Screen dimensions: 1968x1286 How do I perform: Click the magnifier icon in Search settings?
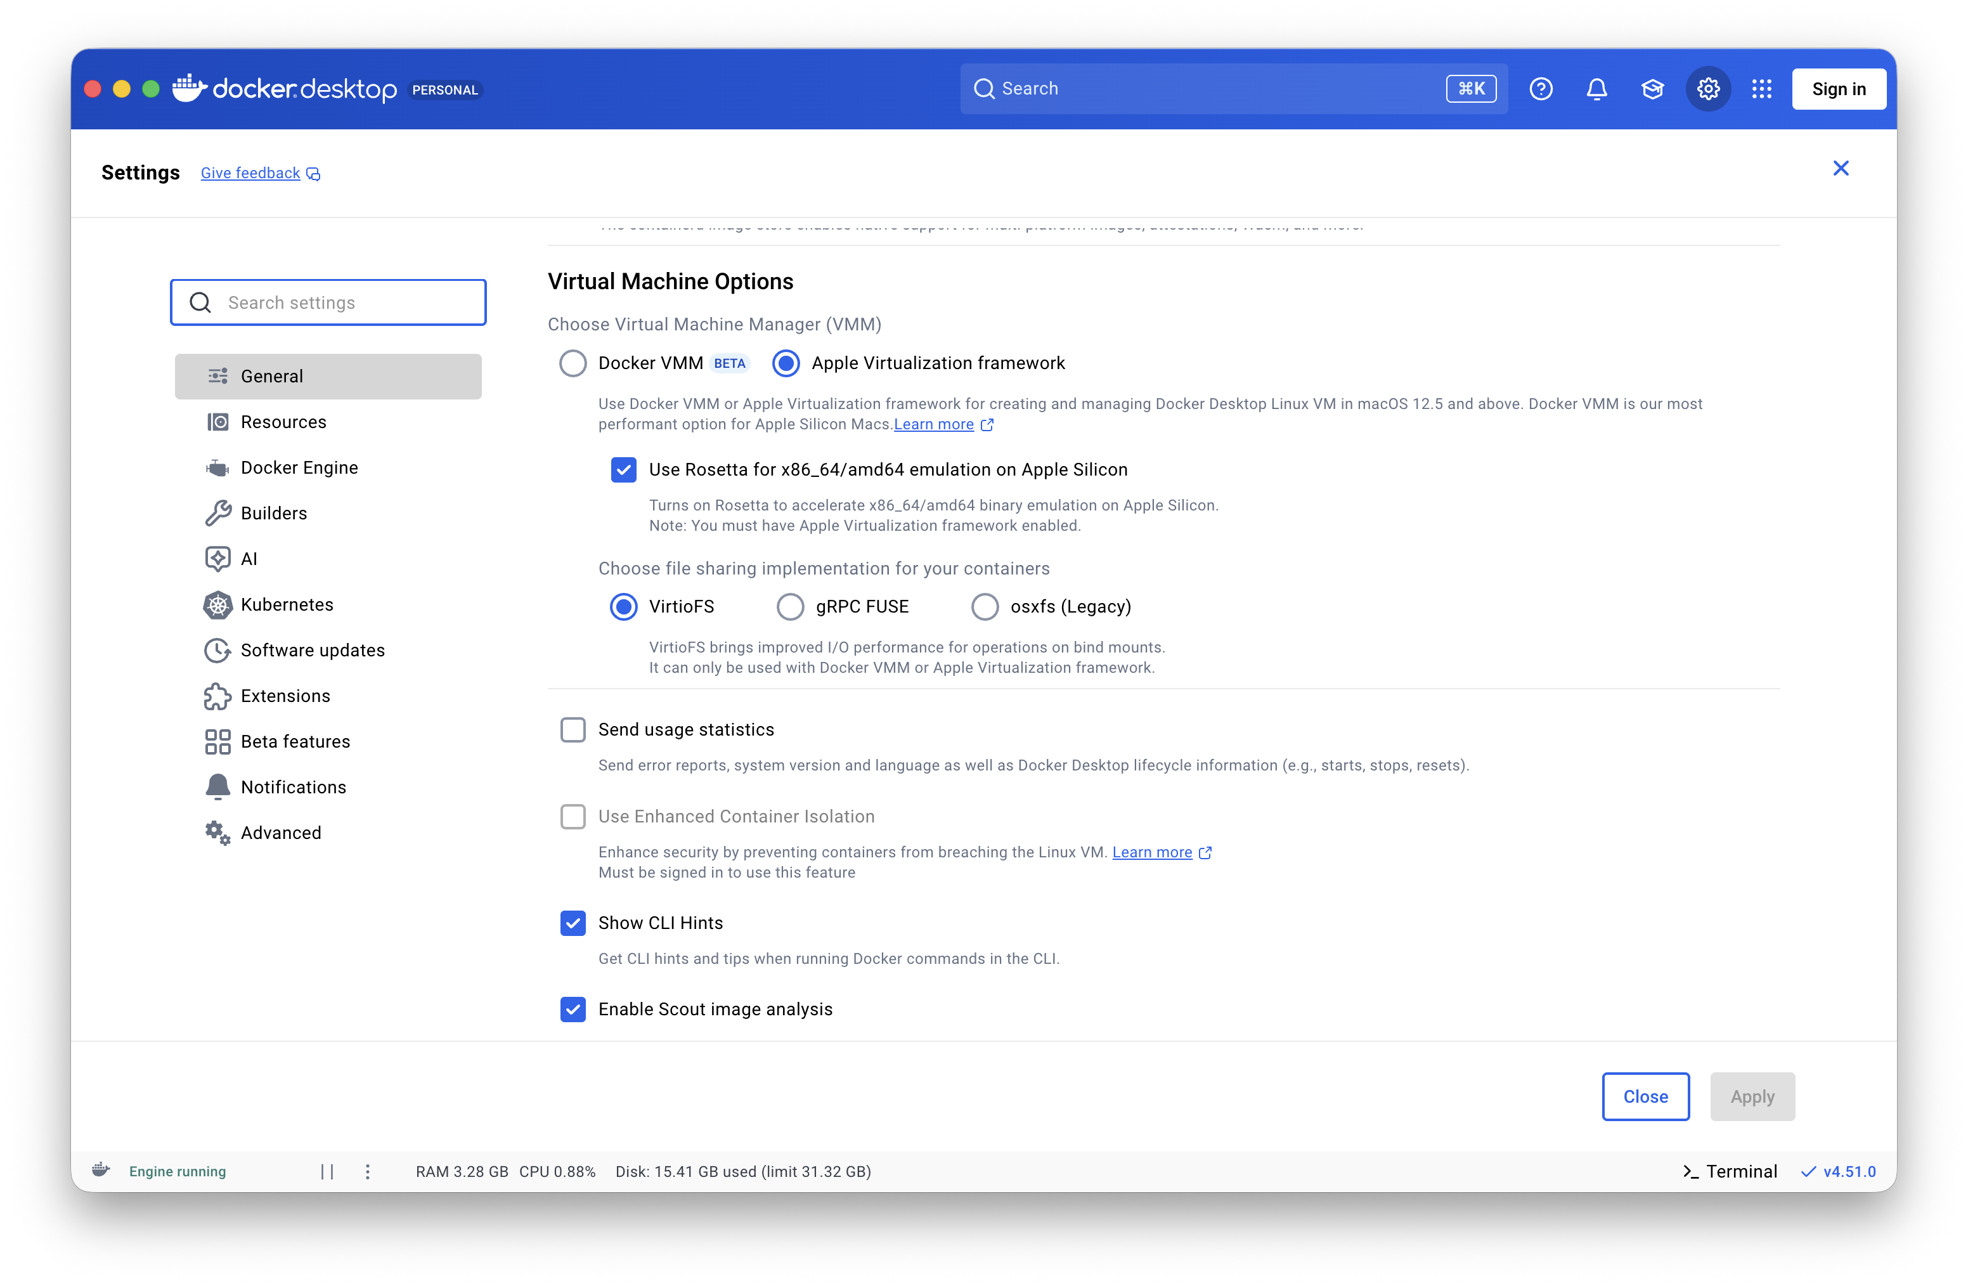tap(200, 302)
